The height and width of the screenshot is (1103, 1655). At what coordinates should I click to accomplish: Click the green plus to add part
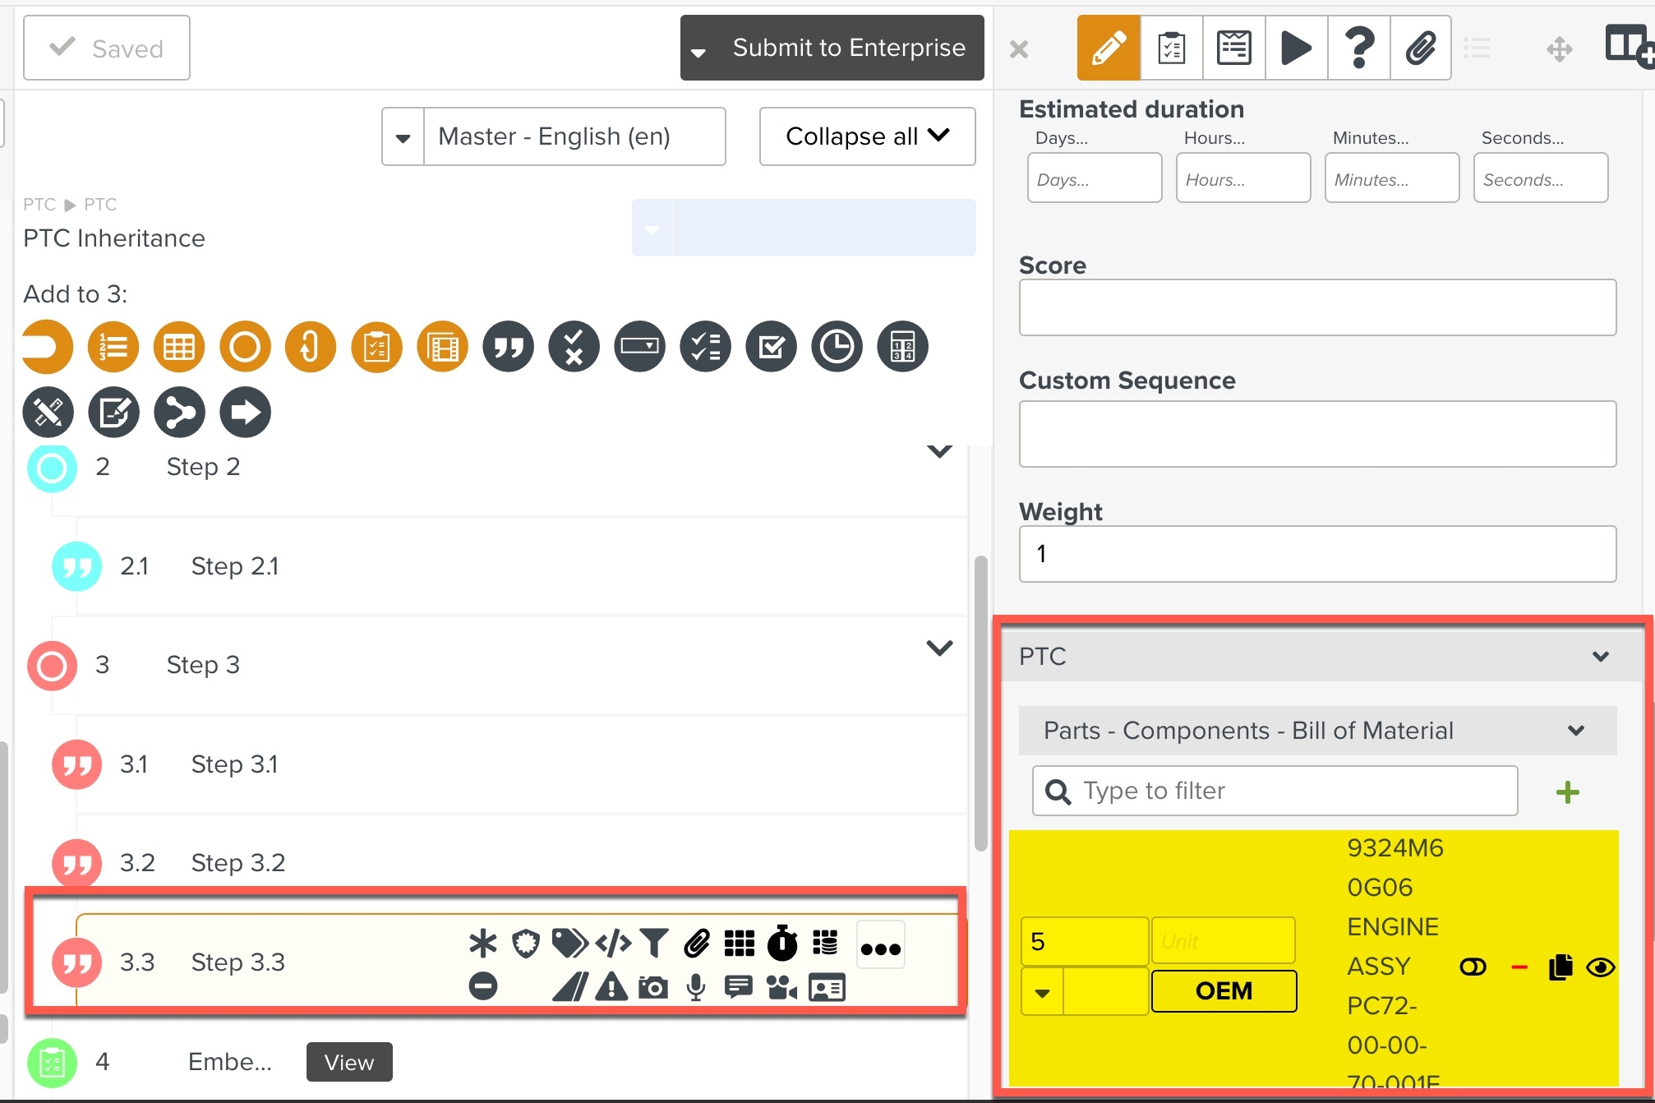pos(1567,792)
